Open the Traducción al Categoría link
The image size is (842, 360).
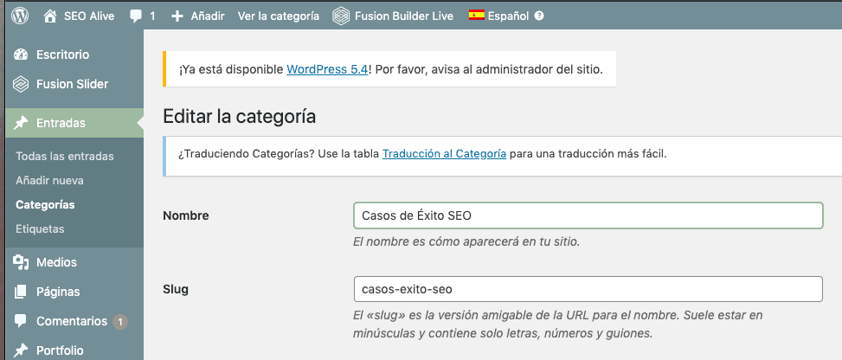[444, 154]
